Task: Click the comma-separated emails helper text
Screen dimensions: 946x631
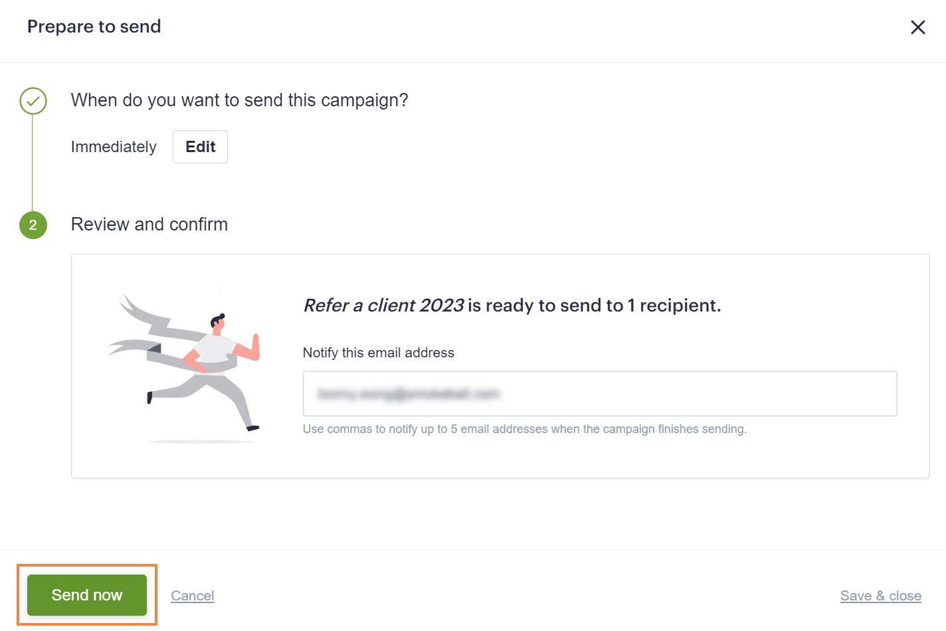Action: 525,429
